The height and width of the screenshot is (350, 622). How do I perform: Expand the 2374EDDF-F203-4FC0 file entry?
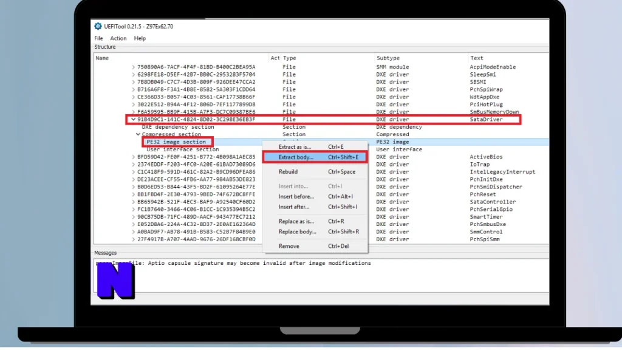coord(133,164)
